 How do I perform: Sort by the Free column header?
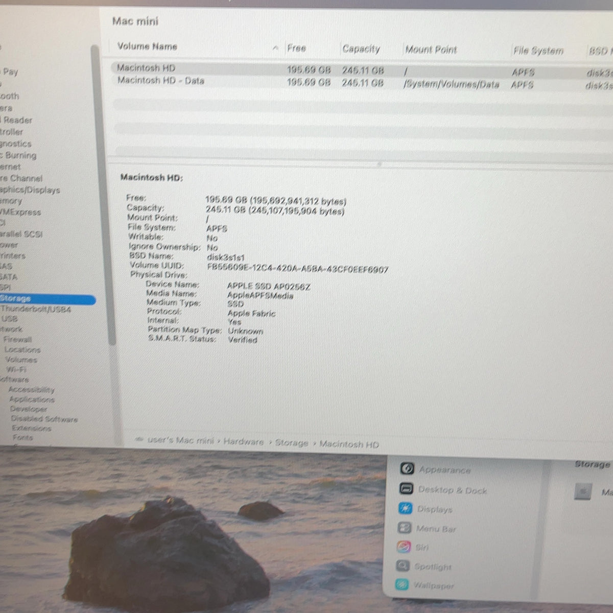tap(297, 48)
